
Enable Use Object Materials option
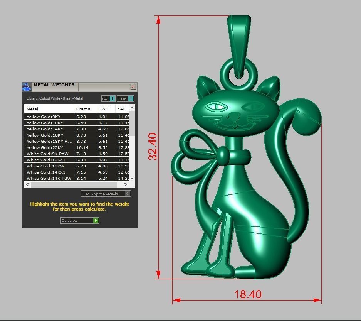pyautogui.click(x=106, y=194)
